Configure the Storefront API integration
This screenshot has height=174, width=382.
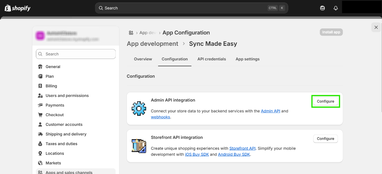(x=325, y=139)
